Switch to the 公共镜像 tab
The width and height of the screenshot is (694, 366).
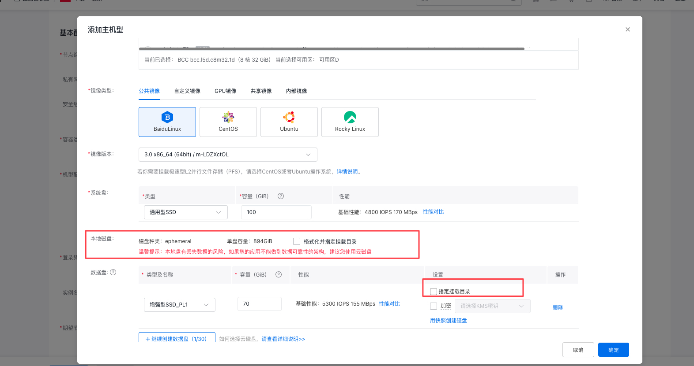149,91
